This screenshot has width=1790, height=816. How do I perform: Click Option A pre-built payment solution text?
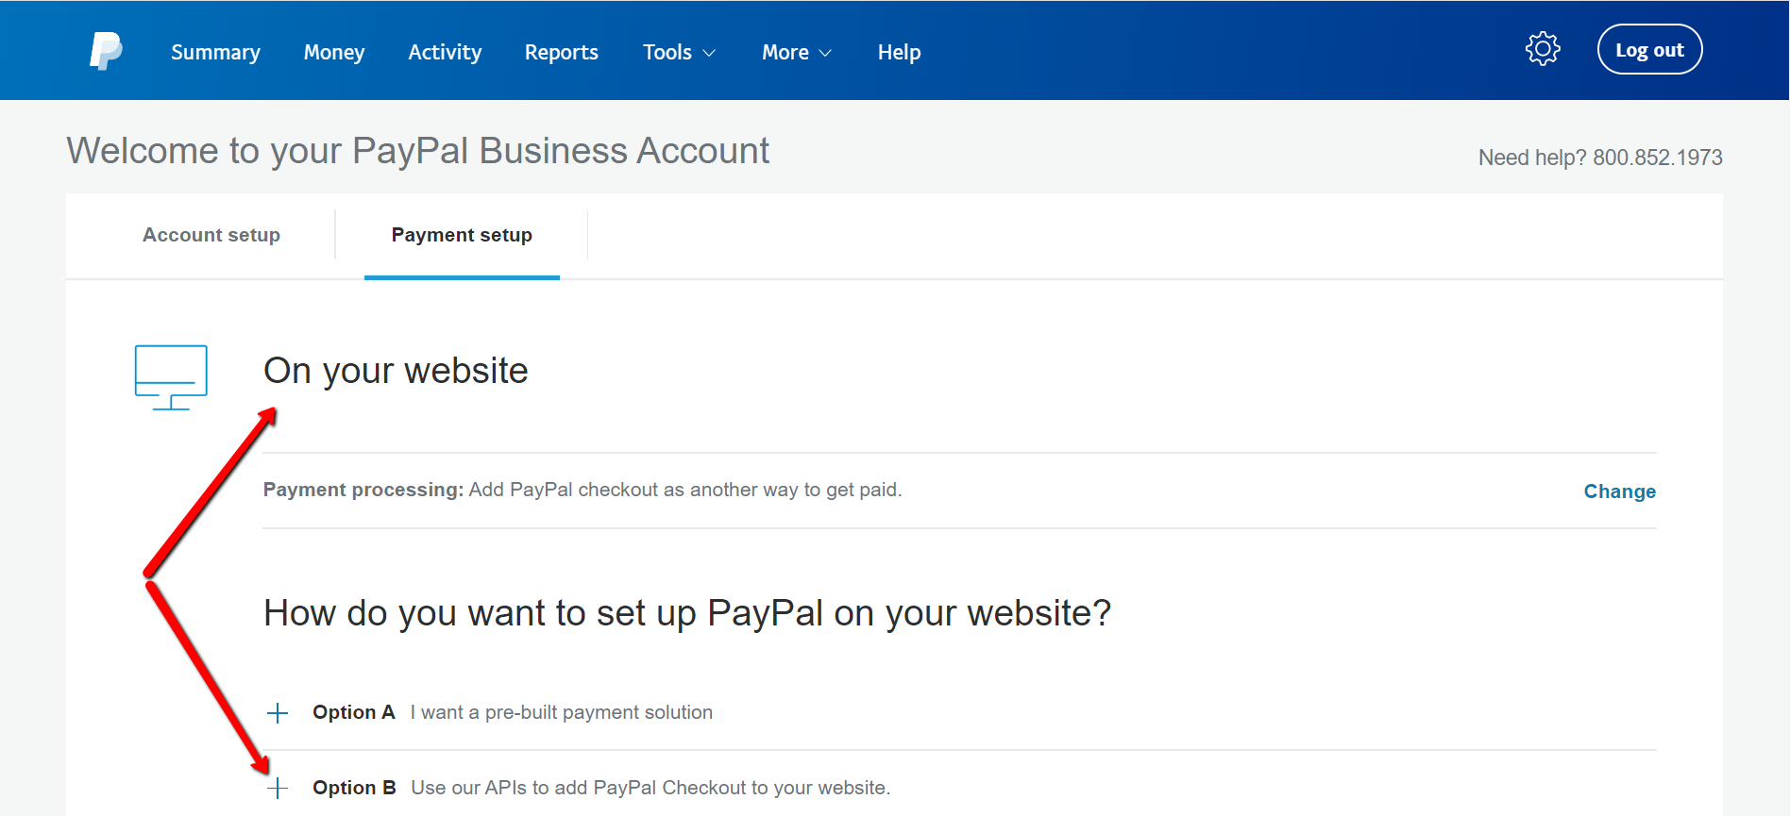click(x=562, y=712)
